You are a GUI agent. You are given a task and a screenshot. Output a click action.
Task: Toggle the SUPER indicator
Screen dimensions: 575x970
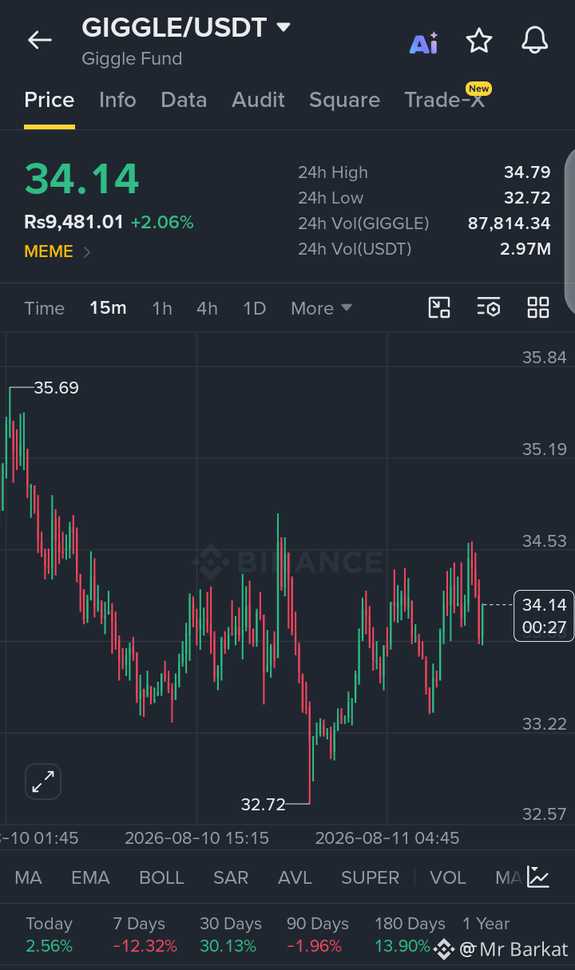point(370,877)
